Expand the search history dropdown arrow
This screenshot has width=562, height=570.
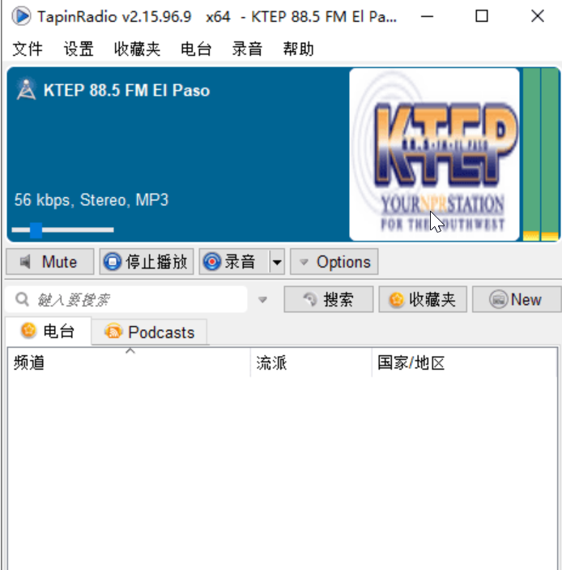click(x=262, y=300)
